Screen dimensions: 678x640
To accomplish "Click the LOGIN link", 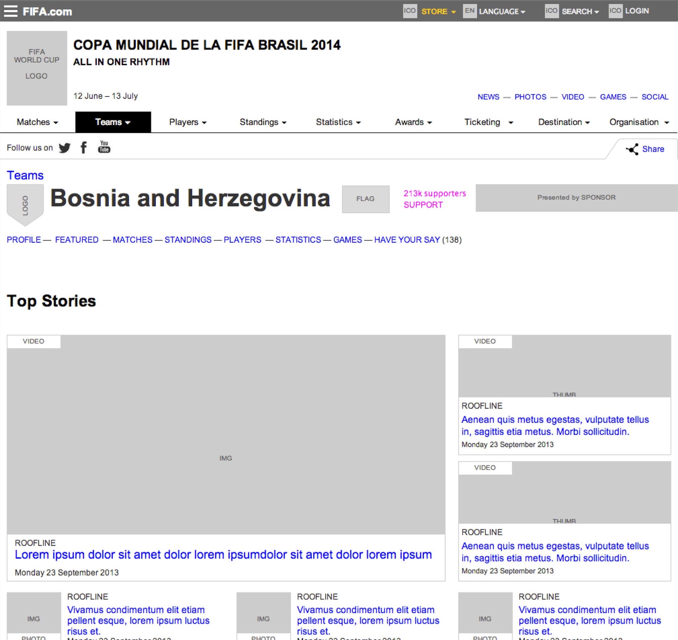I will click(637, 11).
